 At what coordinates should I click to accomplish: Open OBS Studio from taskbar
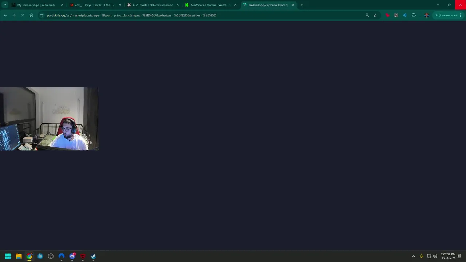click(51, 256)
